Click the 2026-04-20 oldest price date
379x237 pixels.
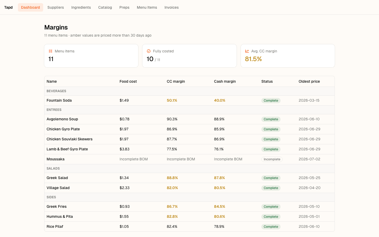point(310,188)
